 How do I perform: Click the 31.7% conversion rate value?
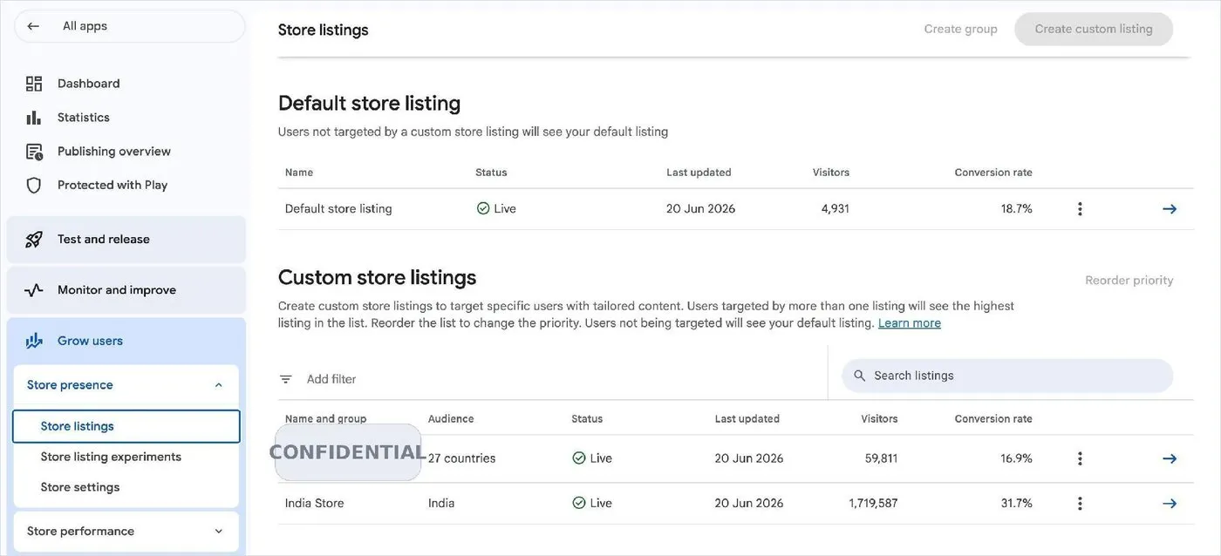pos(1016,503)
